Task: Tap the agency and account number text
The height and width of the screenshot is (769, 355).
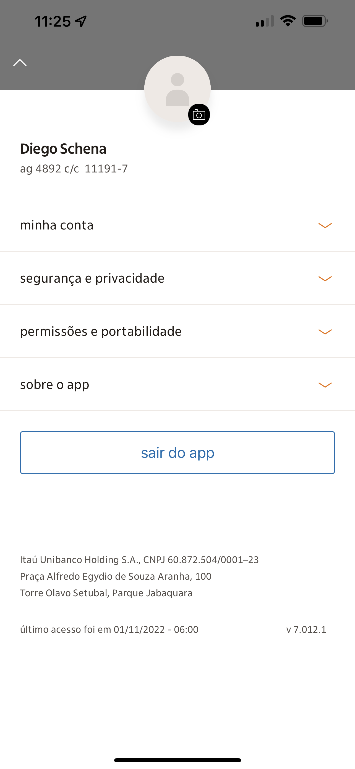Action: 74,169
